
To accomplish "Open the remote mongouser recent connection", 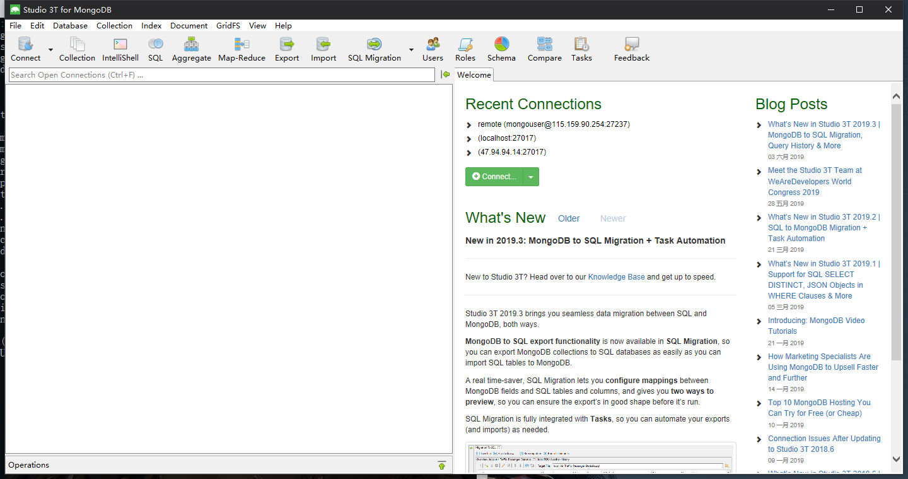I will click(554, 124).
